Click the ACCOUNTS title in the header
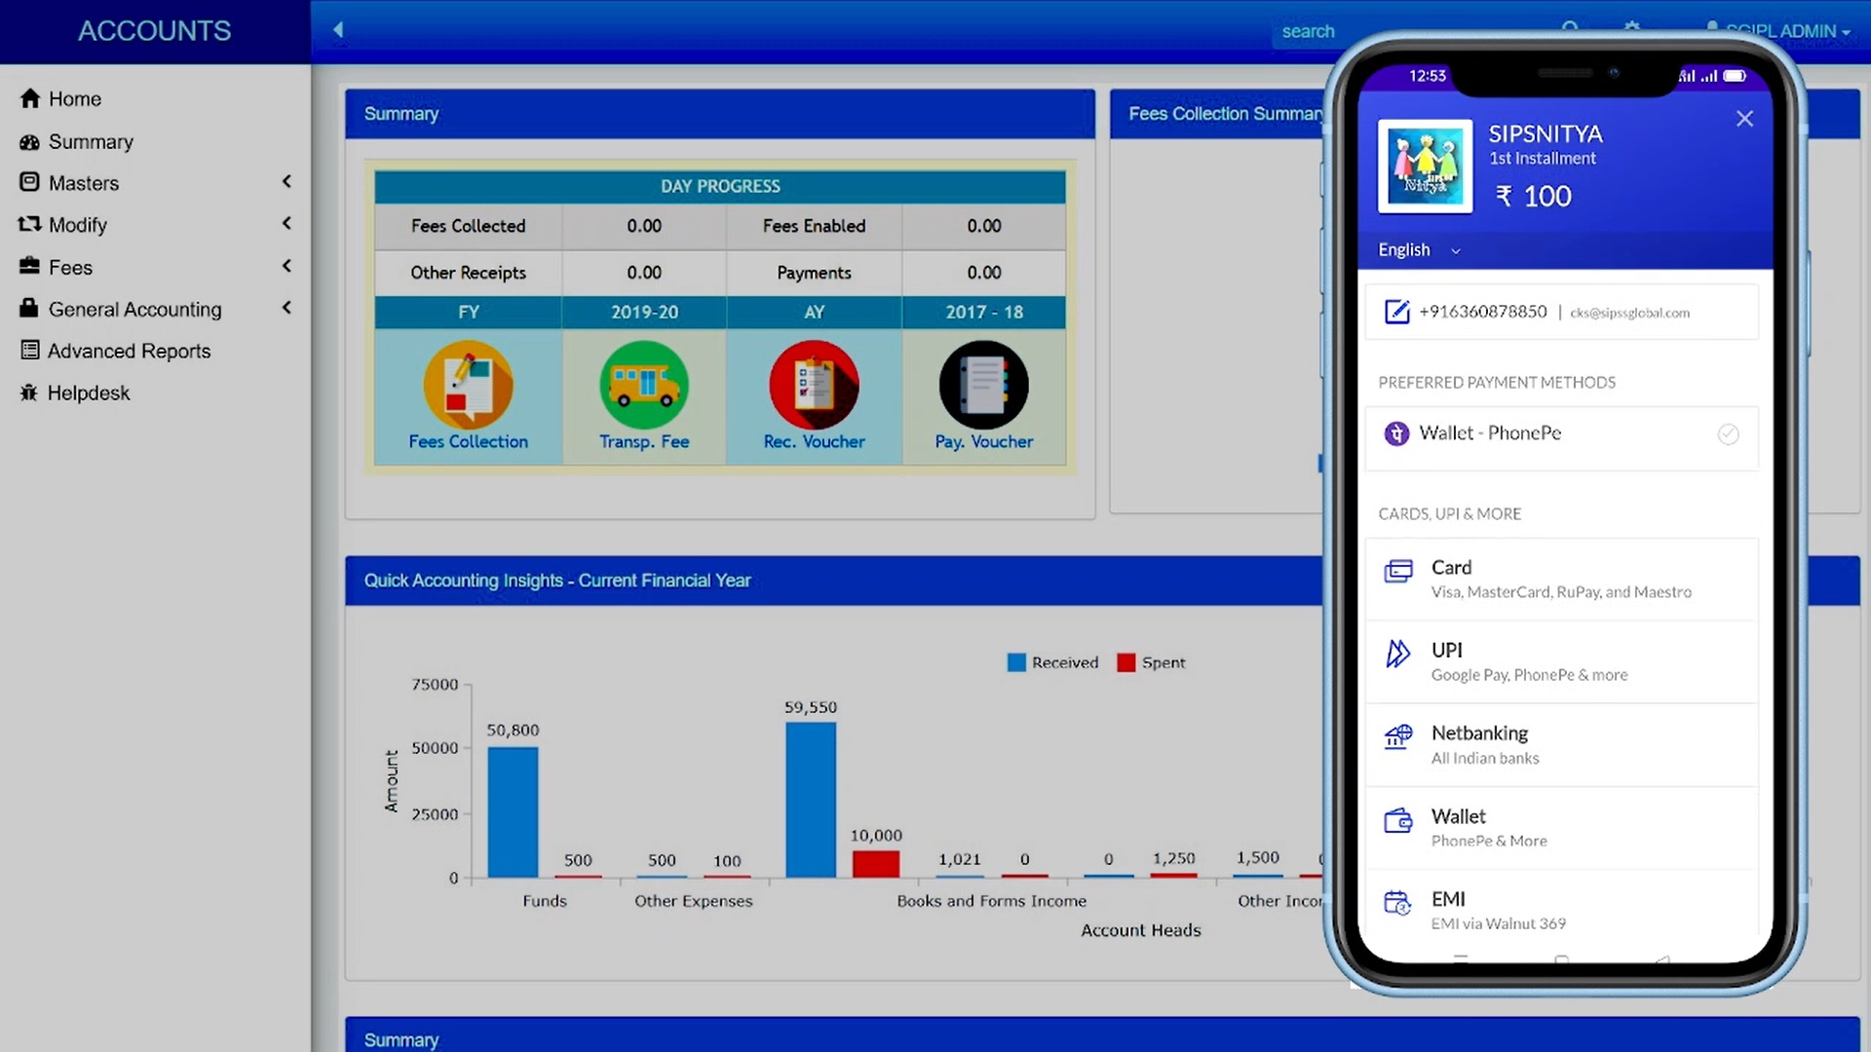The height and width of the screenshot is (1052, 1871). (x=155, y=31)
